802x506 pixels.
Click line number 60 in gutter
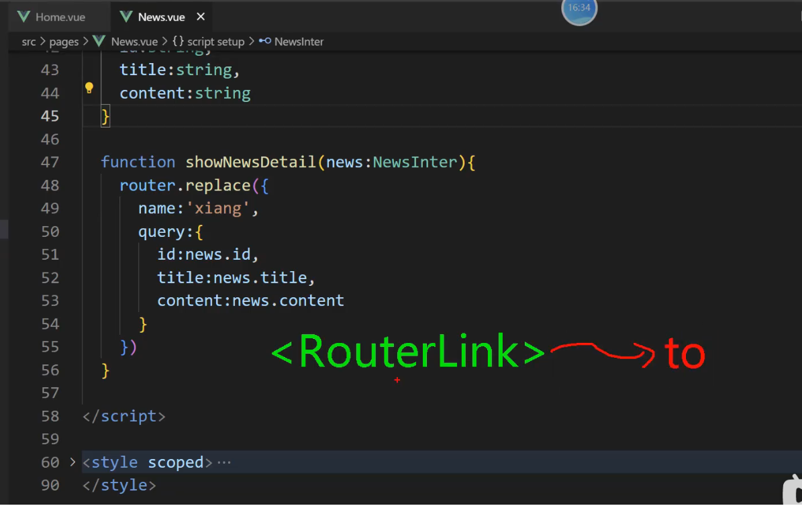coord(50,462)
